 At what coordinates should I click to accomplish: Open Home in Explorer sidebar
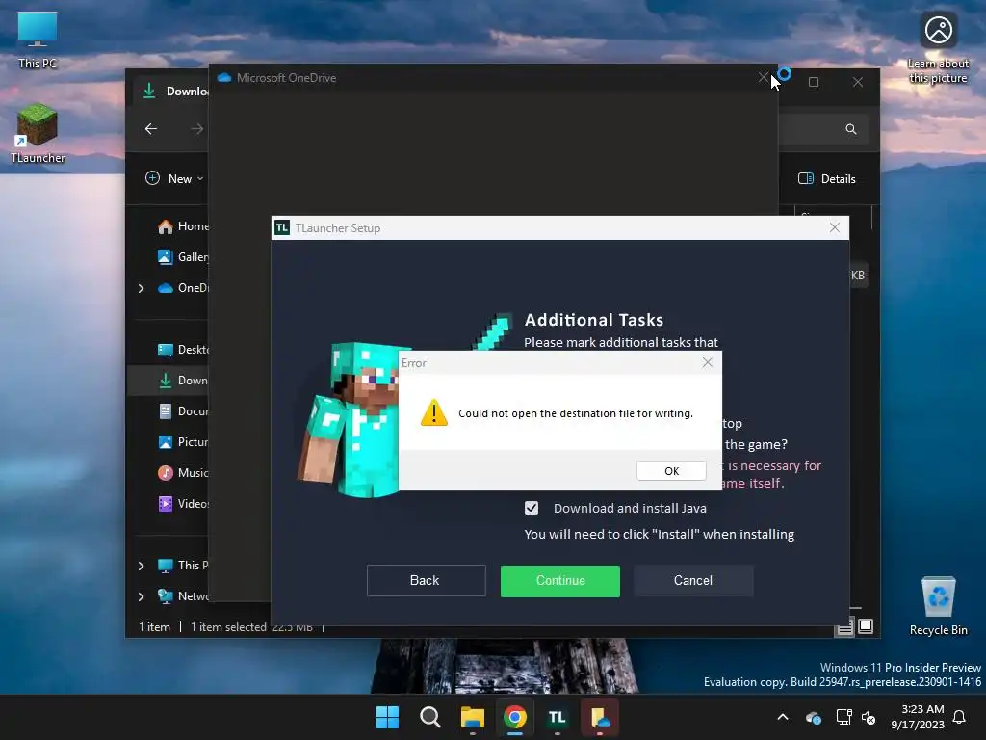click(x=183, y=226)
